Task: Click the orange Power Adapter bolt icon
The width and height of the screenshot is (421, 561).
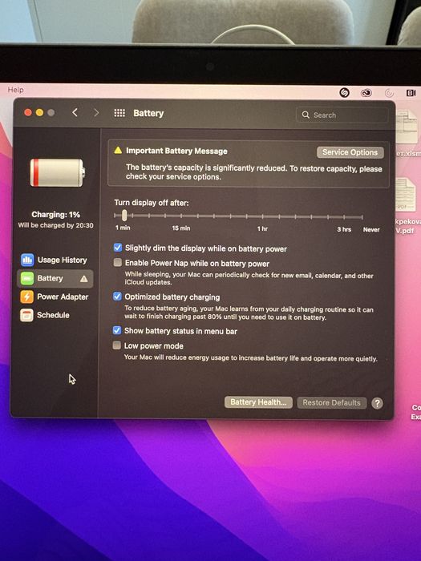Action: coord(26,297)
